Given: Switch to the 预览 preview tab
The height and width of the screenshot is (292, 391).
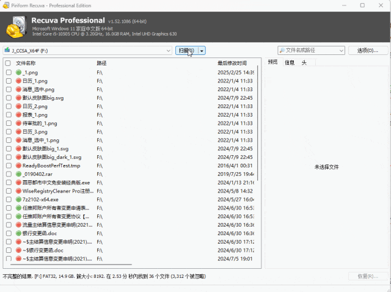Looking at the screenshot, I should coord(272,62).
